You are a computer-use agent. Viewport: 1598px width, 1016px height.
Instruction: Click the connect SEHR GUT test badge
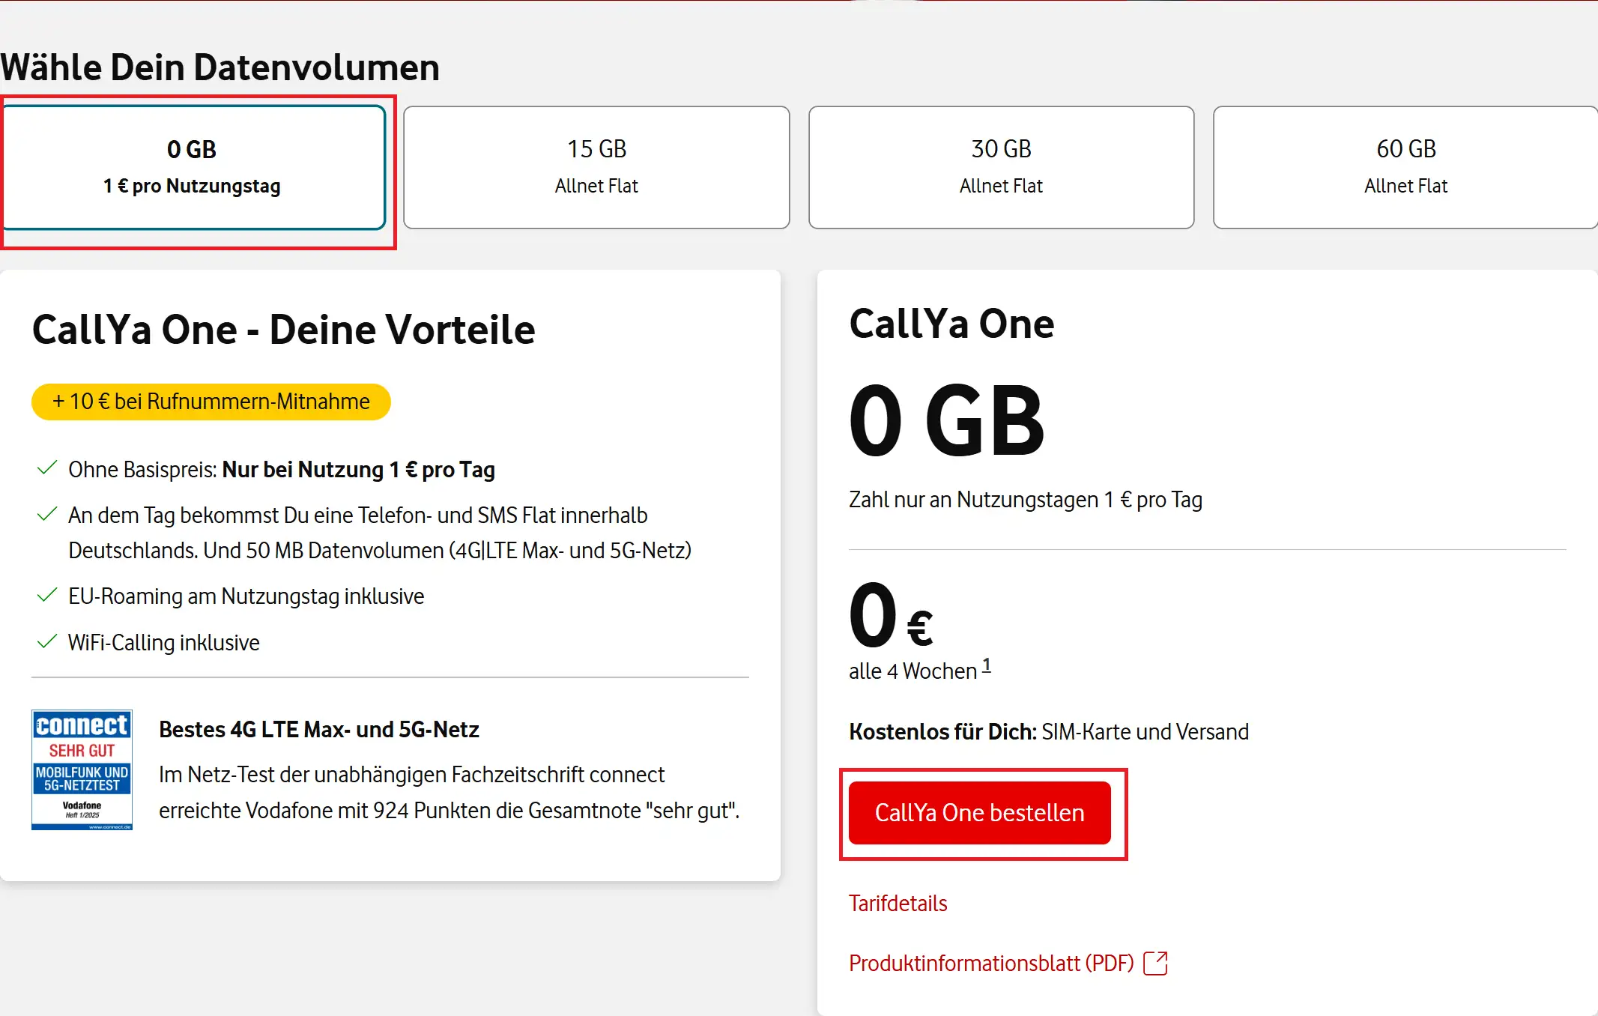tap(82, 769)
